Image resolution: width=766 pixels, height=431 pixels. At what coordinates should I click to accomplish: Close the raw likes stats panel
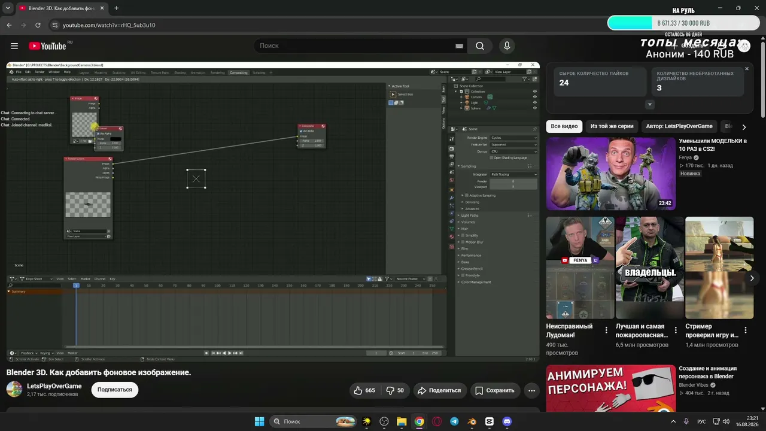click(747, 69)
